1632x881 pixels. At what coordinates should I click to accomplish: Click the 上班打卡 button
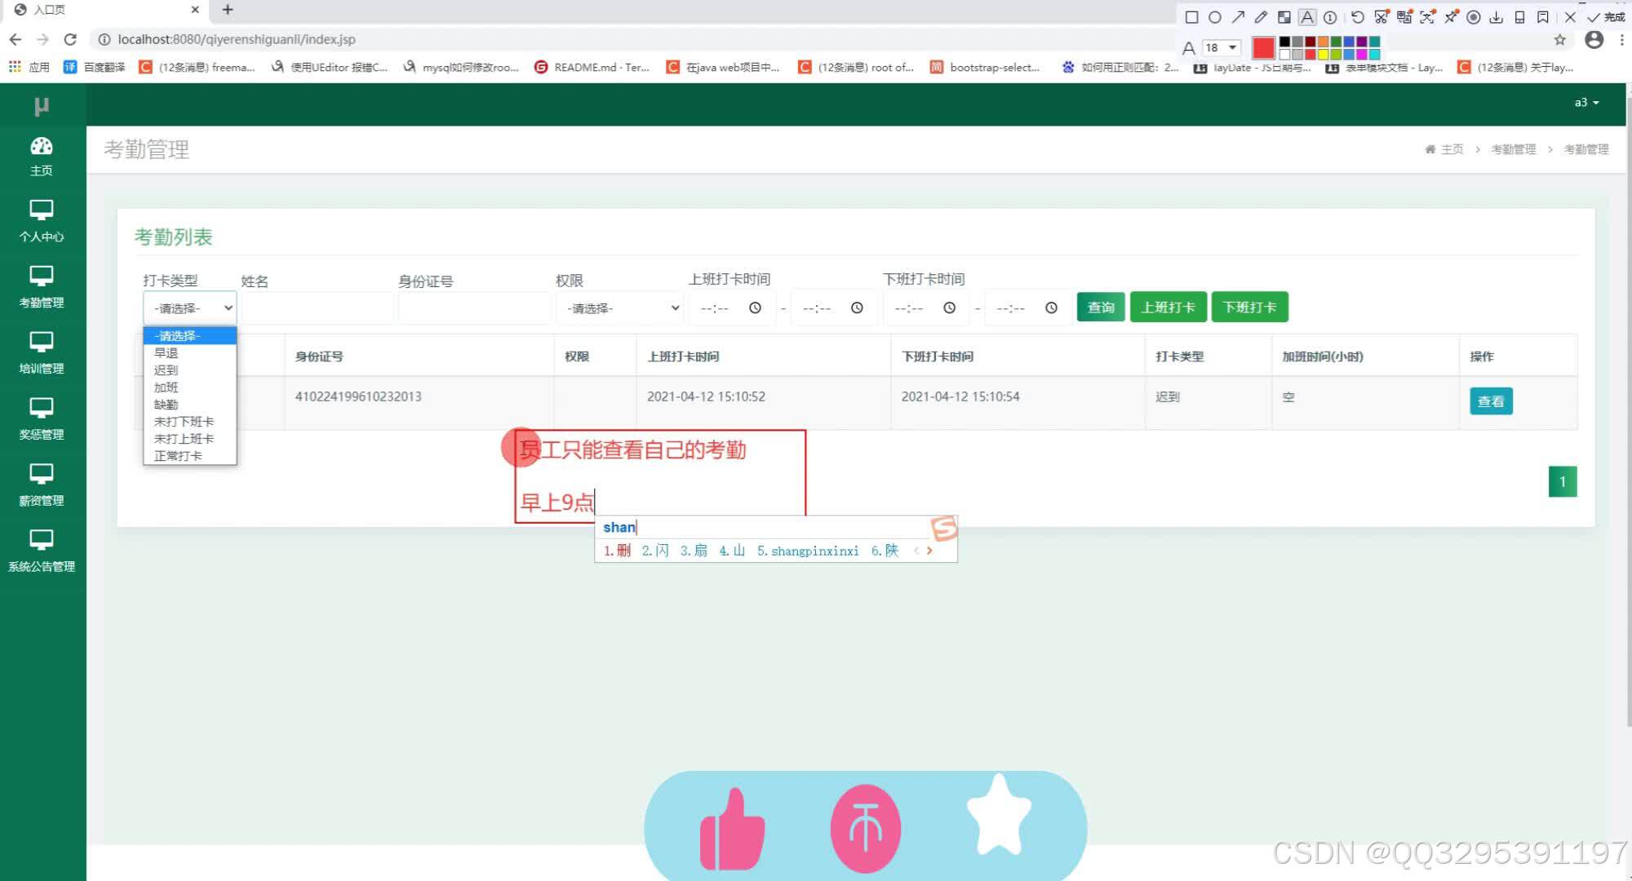click(x=1168, y=307)
